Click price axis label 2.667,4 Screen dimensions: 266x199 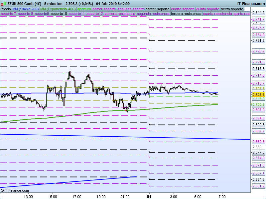tap(258, 173)
